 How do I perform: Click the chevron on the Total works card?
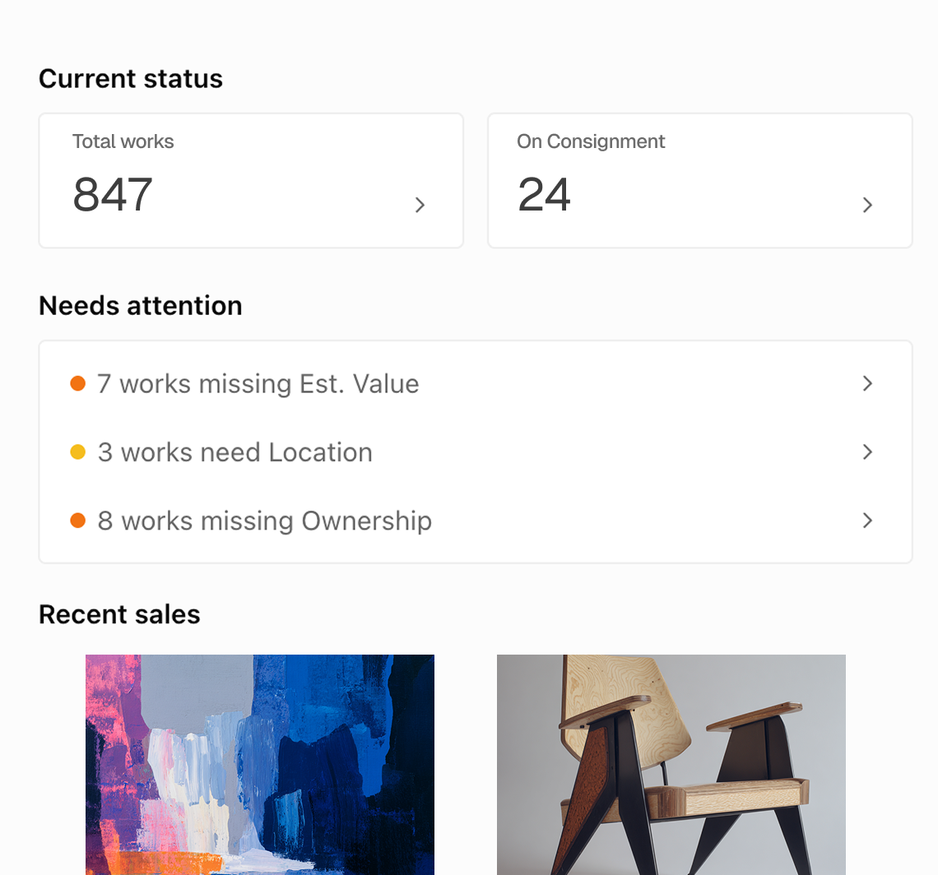click(x=420, y=205)
